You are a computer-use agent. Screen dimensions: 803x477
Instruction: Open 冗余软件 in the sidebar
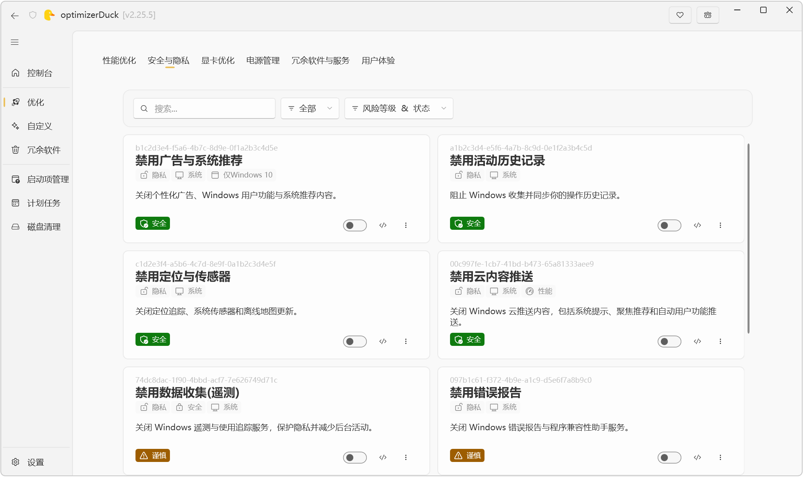pyautogui.click(x=36, y=150)
